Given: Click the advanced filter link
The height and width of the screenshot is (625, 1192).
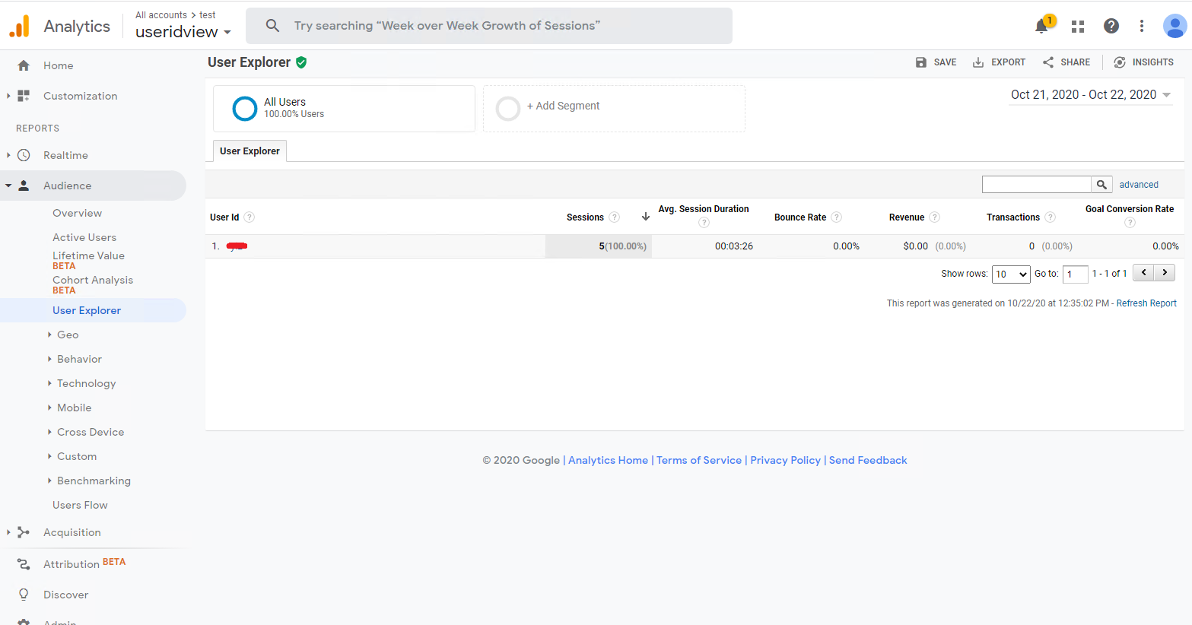Looking at the screenshot, I should pos(1139,185).
